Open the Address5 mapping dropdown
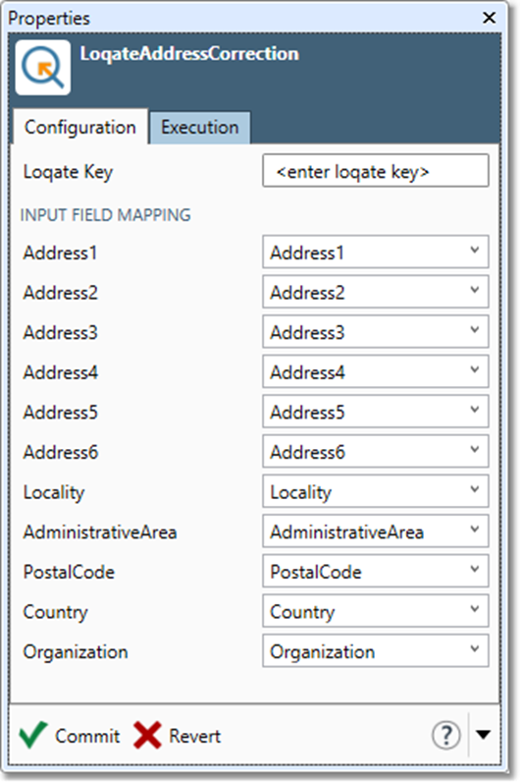Image resolution: width=520 pixels, height=784 pixels. (376, 412)
